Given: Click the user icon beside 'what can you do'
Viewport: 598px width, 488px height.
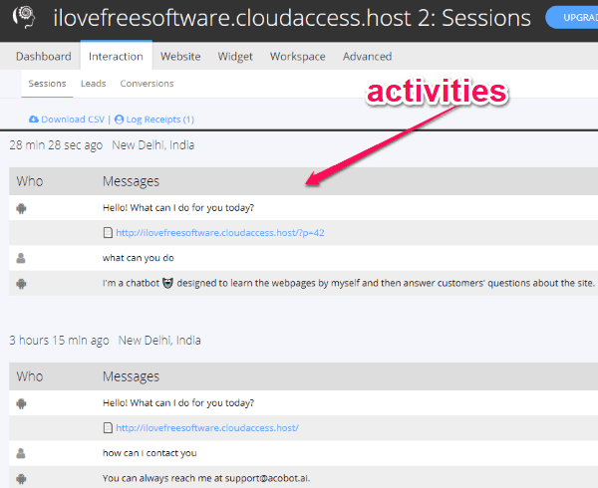Looking at the screenshot, I should [x=21, y=258].
